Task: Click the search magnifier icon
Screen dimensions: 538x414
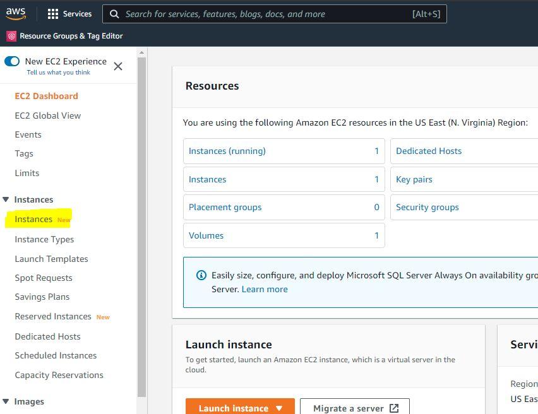Action: click(114, 14)
